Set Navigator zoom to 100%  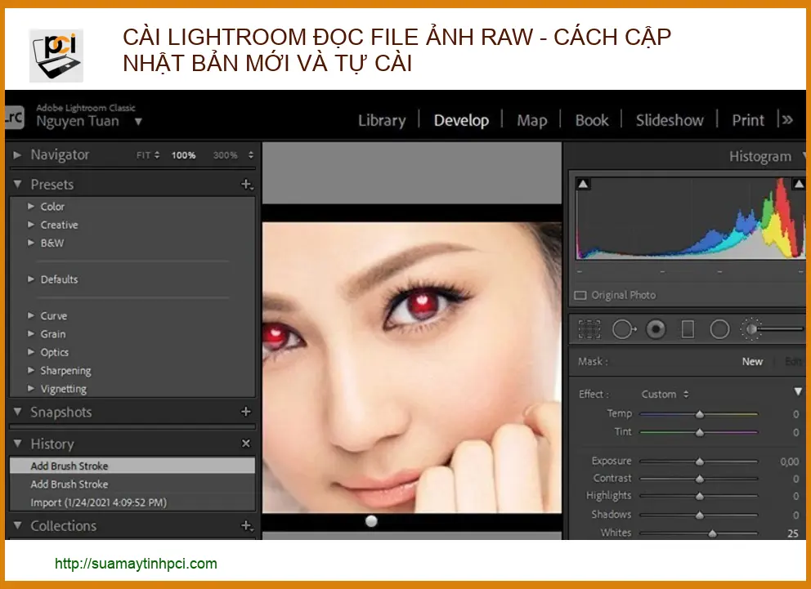[184, 155]
